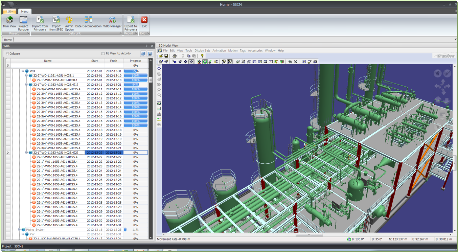Collapse the WO tree node
Viewport: 458px width, 252px height.
pos(23,71)
